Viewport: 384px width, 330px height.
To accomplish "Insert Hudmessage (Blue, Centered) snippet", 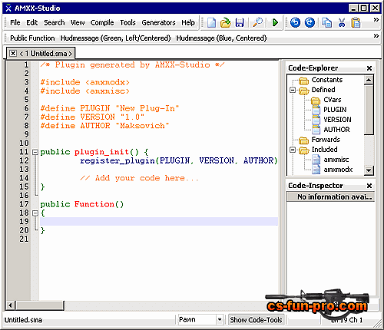I will pyautogui.click(x=221, y=38).
